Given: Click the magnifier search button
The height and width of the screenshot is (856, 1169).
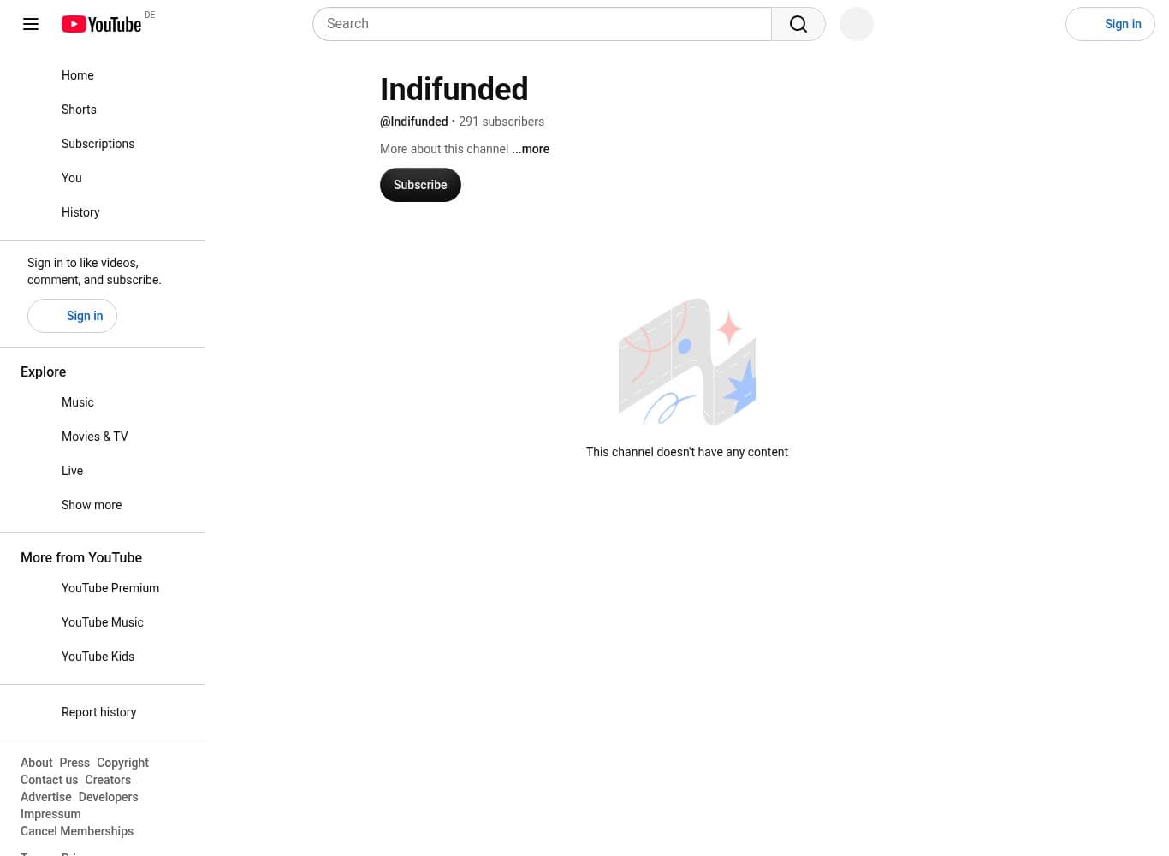Looking at the screenshot, I should (798, 24).
